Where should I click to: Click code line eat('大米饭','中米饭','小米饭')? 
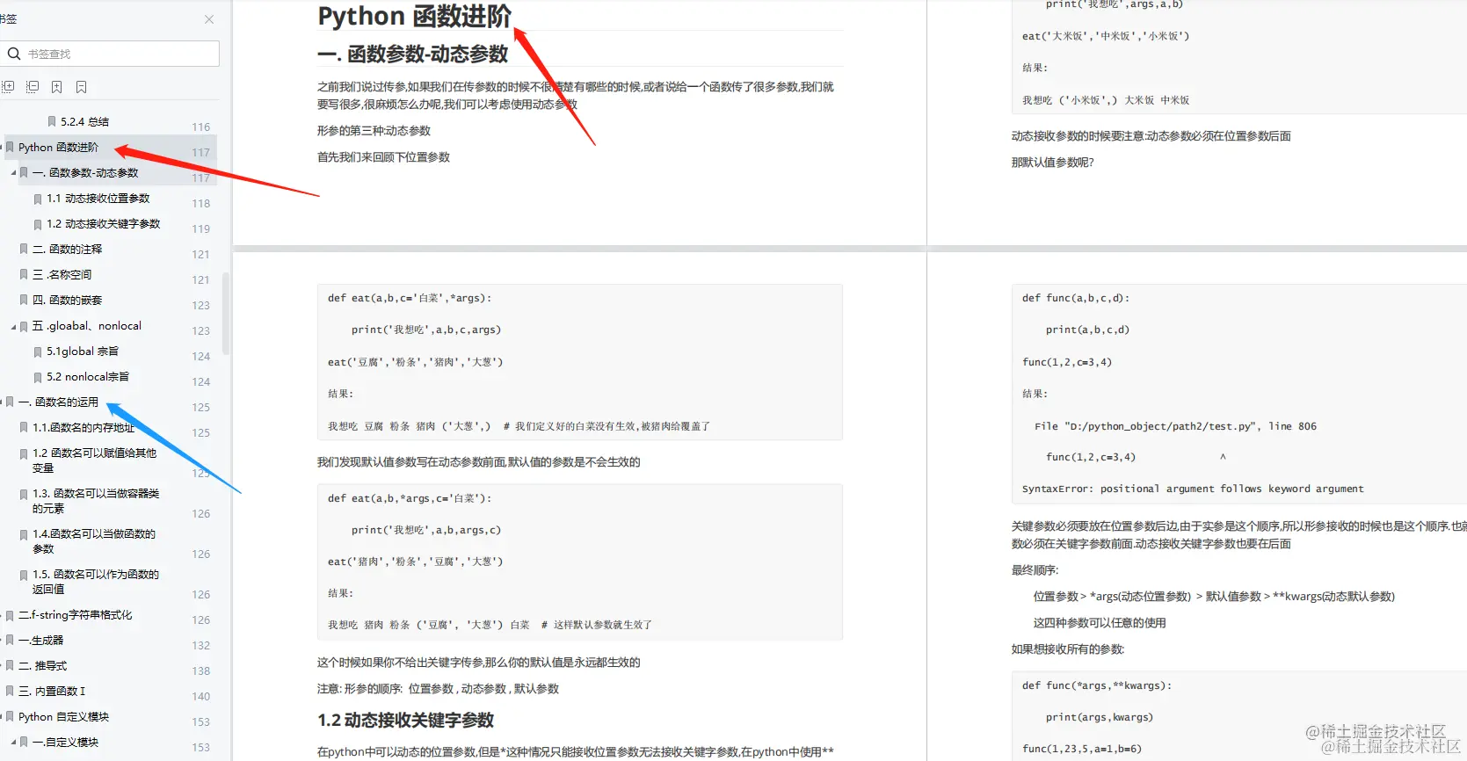pyautogui.click(x=1106, y=36)
